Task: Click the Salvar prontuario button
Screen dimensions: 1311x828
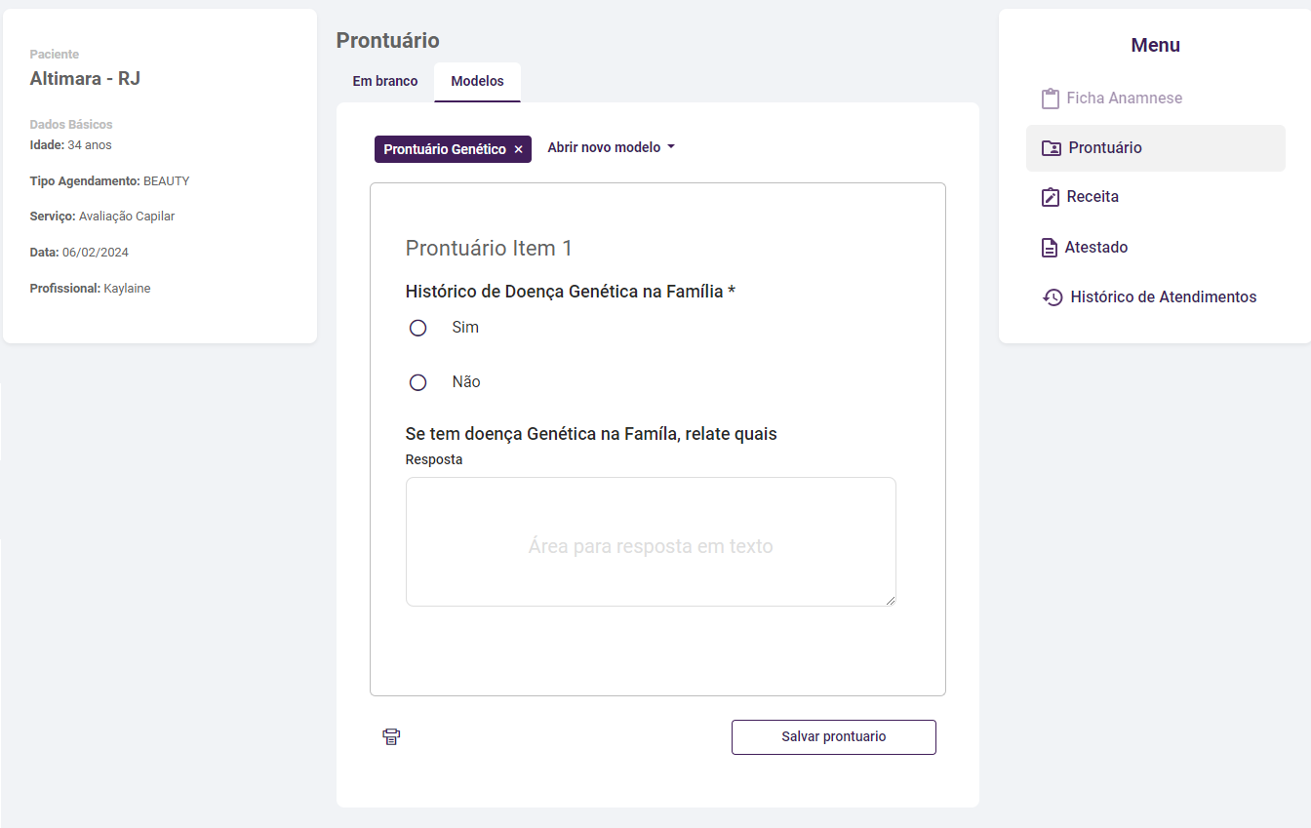Action: (834, 737)
